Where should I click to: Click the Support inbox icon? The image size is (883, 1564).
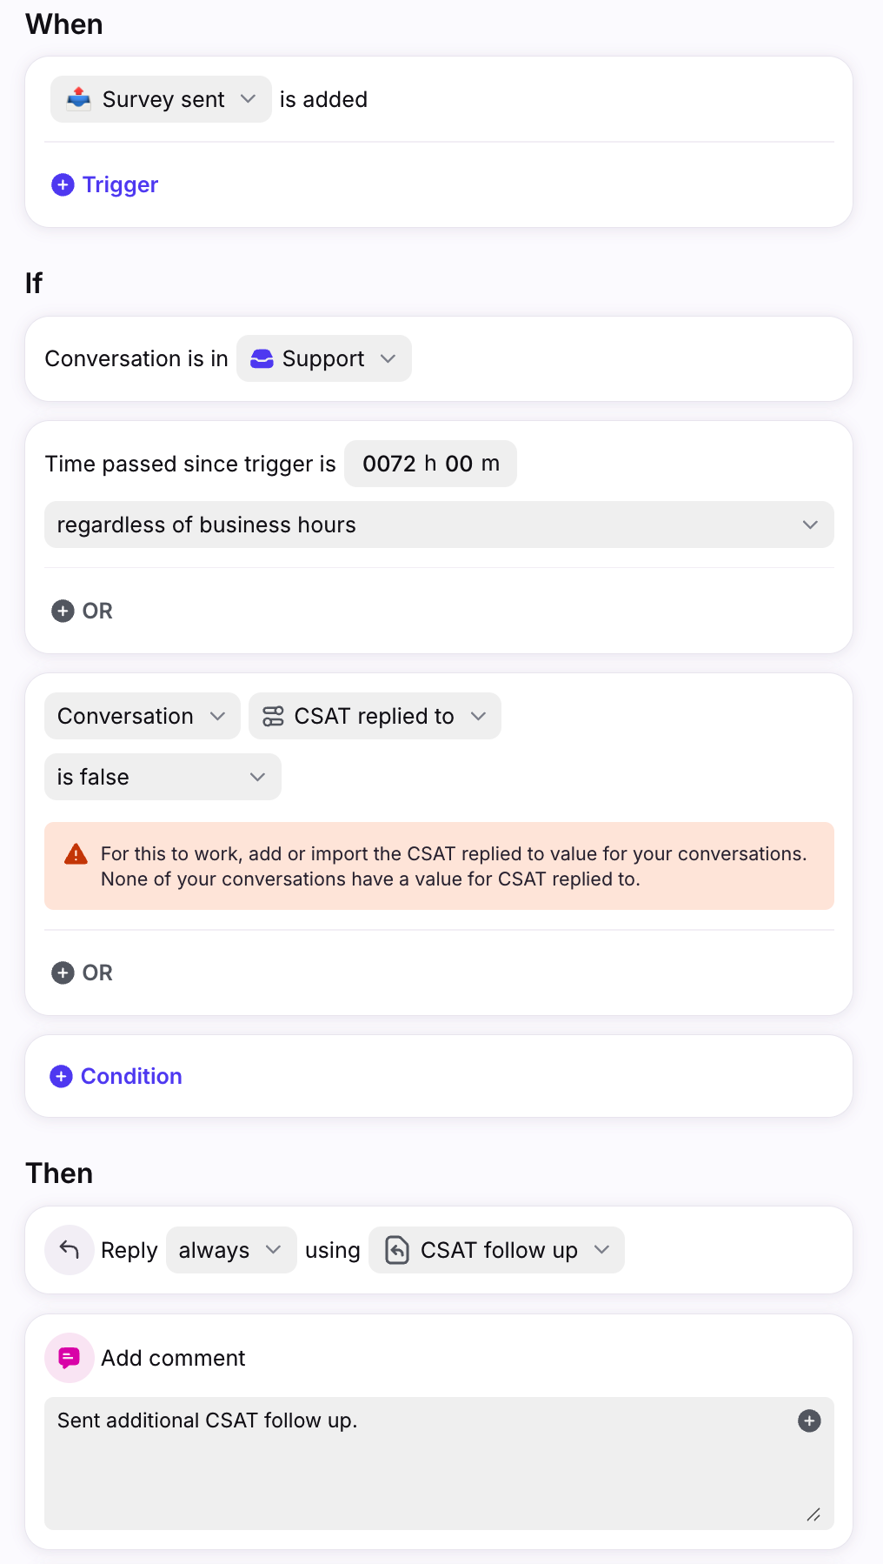tap(262, 358)
